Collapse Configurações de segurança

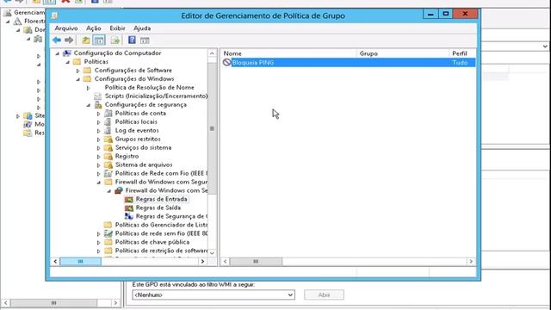coord(88,105)
